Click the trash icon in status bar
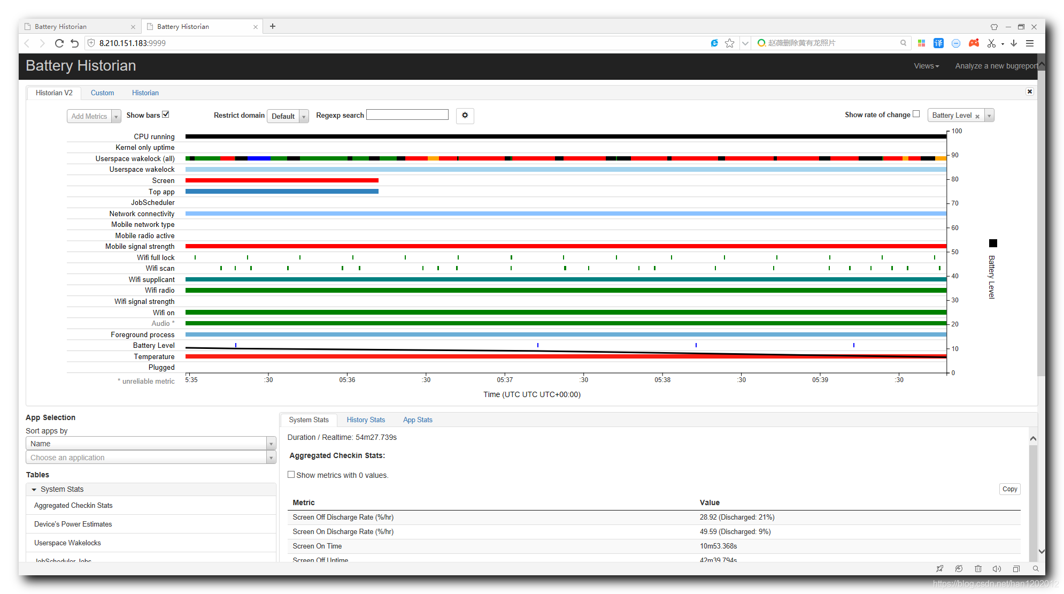This screenshot has width=1064, height=594. click(978, 569)
